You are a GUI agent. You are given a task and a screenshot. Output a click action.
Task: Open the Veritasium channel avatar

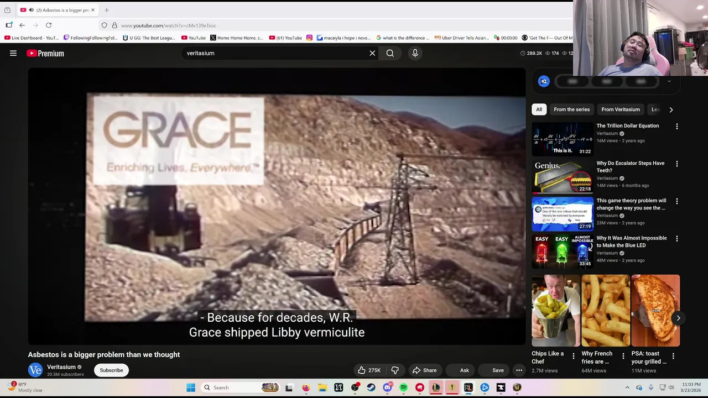tap(35, 370)
